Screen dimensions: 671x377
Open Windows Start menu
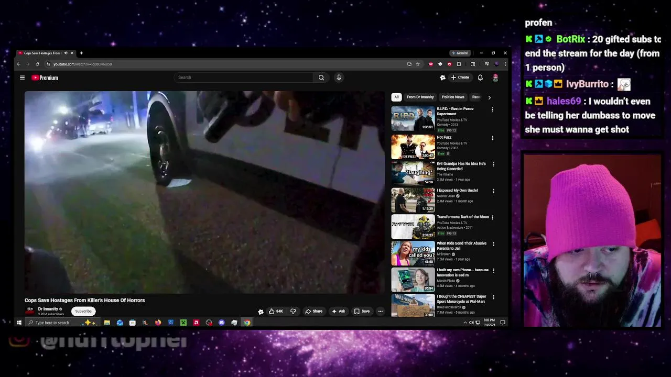tap(19, 323)
